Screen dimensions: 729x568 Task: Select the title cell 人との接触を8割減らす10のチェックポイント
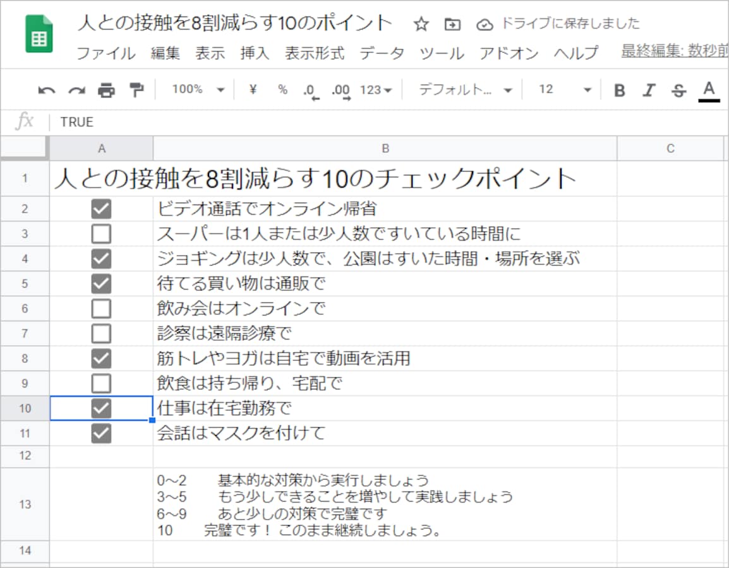point(315,179)
